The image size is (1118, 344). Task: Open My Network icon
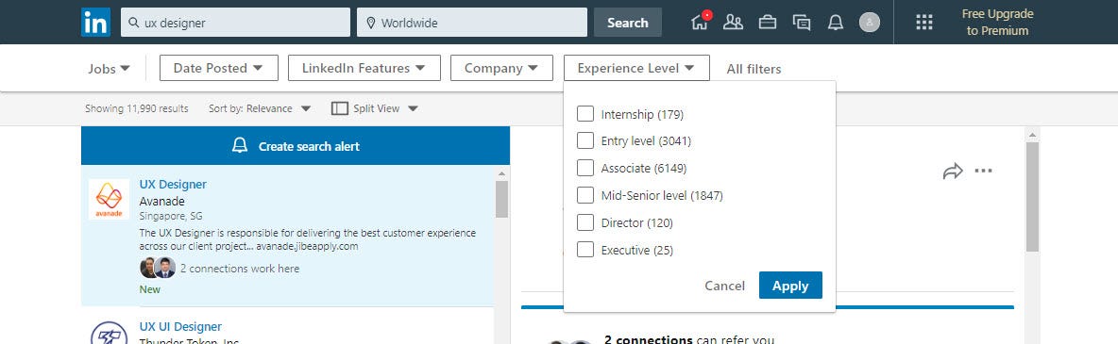(x=733, y=22)
